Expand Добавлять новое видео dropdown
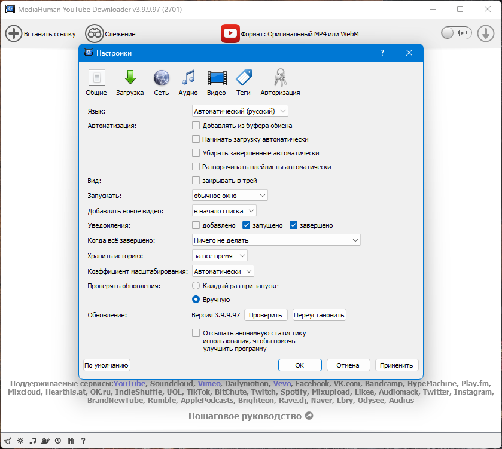Viewport: 502px width, 449px height. coord(224,210)
